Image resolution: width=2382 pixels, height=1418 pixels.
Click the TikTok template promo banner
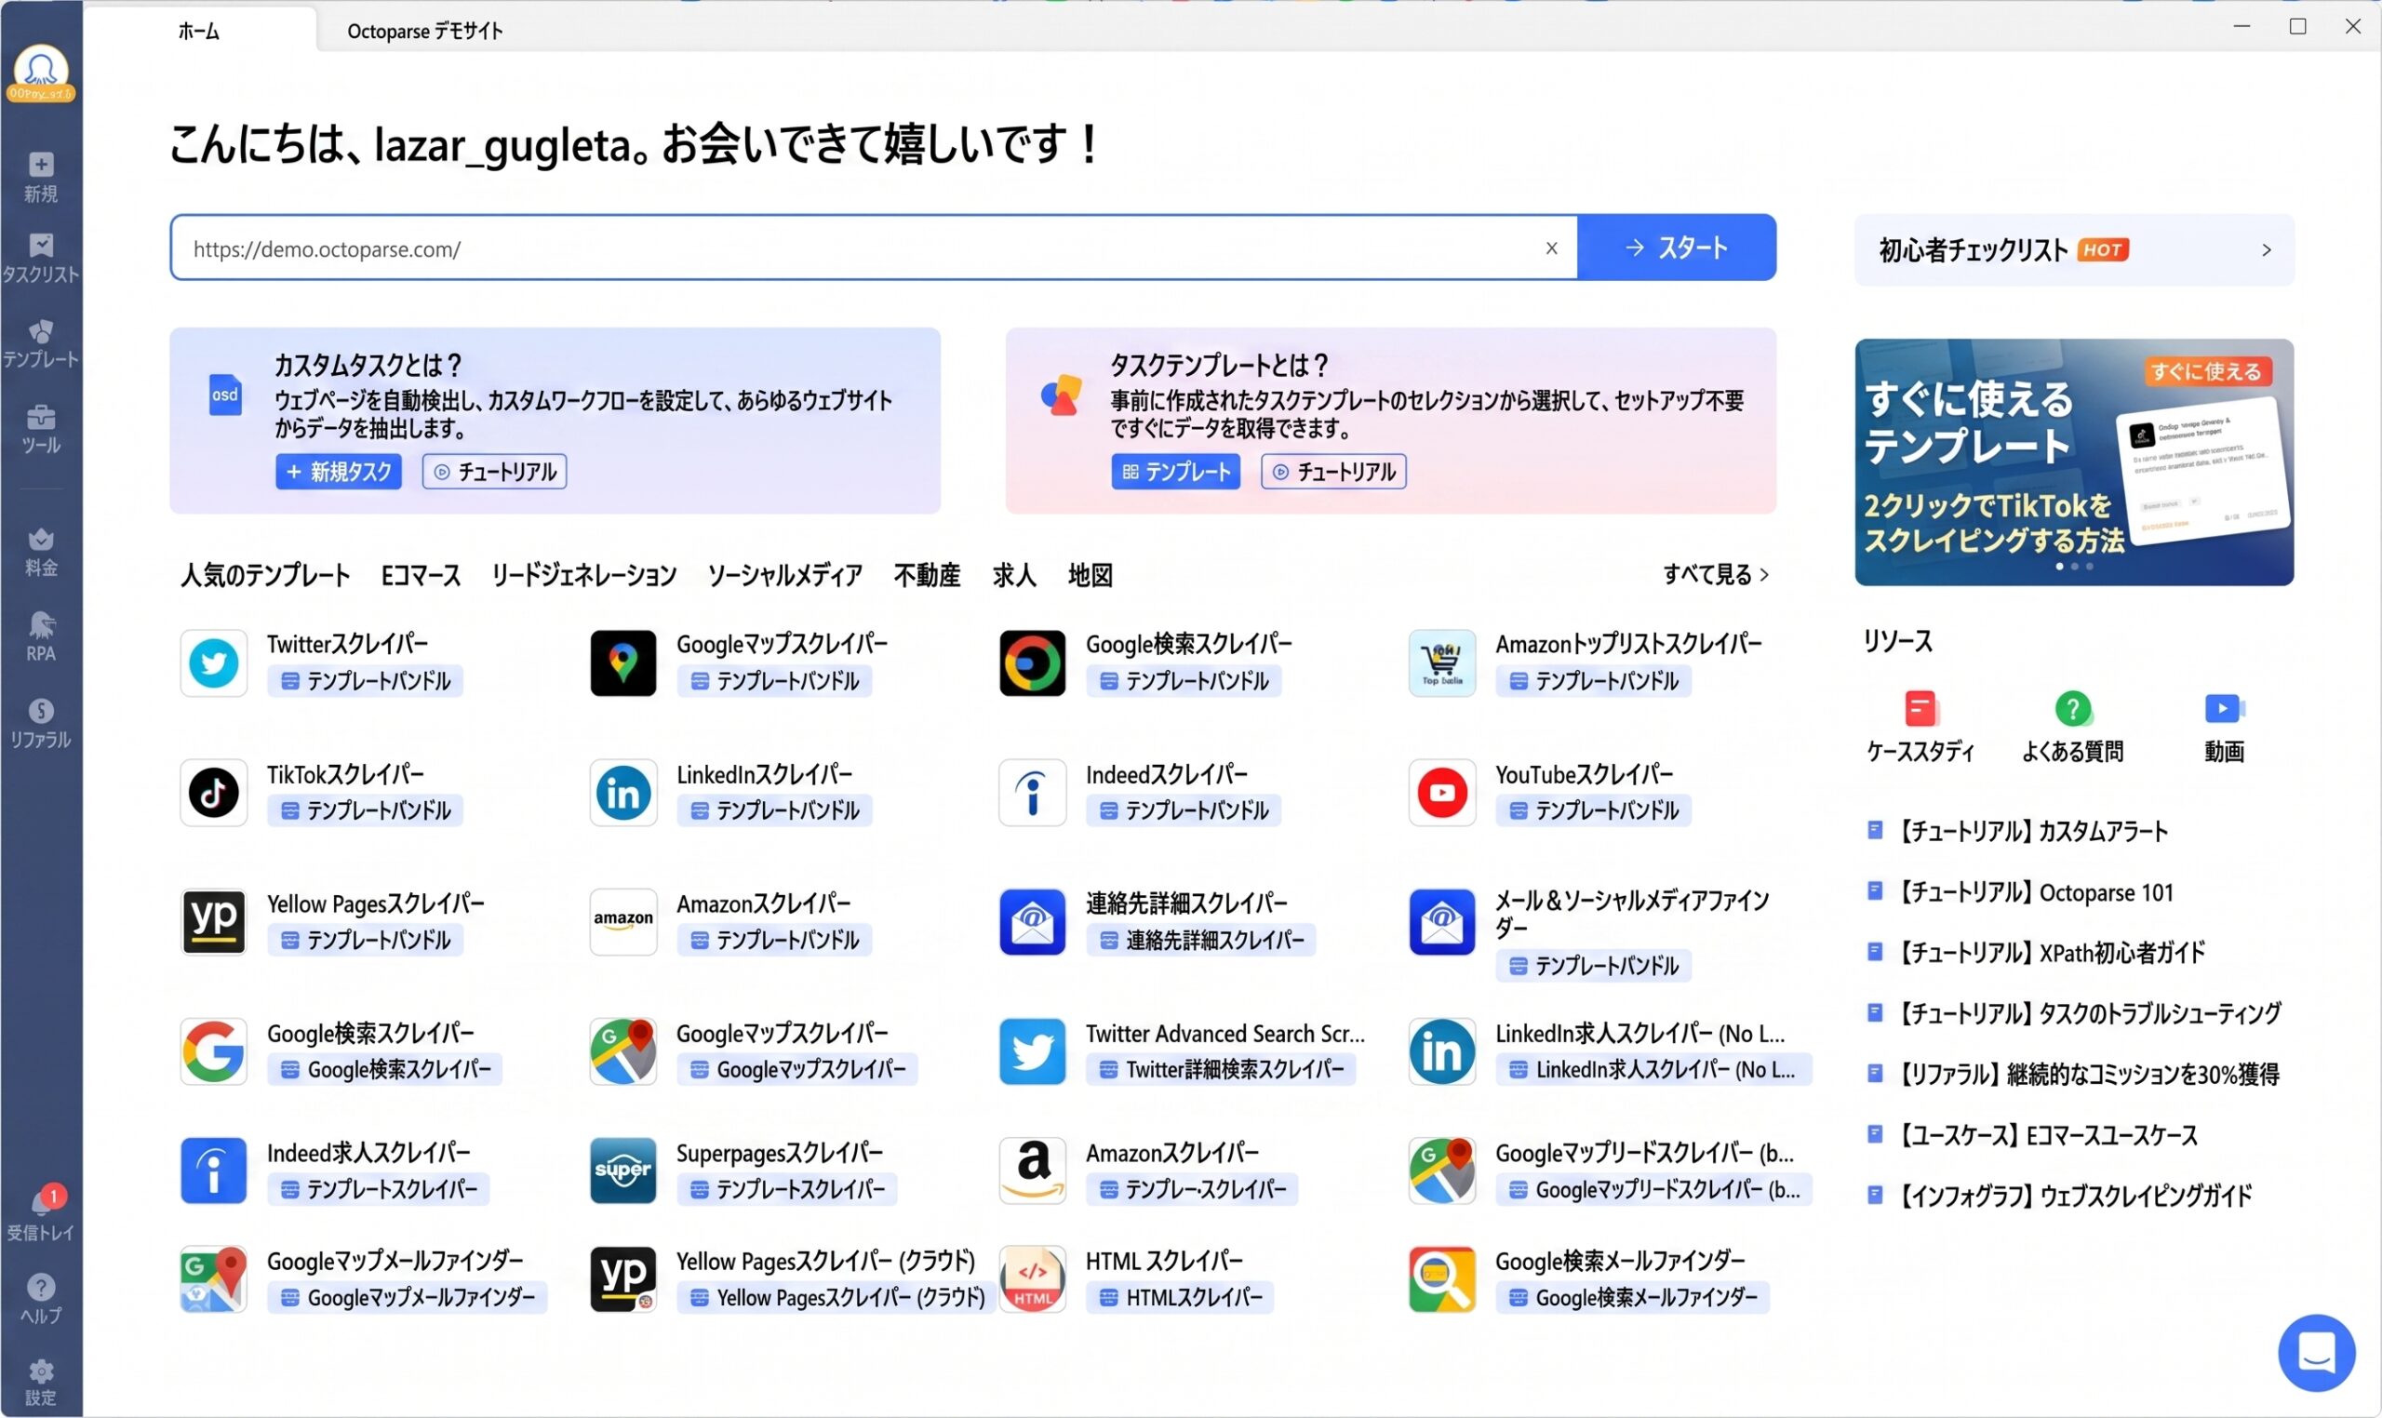point(2073,462)
